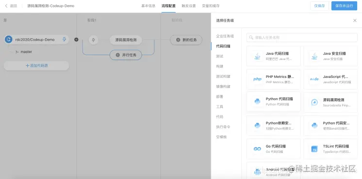Add a 并行任务 parallel task
Image resolution: width=362 pixels, height=179 pixels.
point(126,55)
